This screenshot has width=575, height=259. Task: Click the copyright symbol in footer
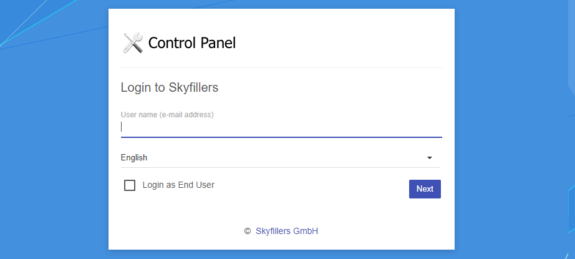coord(248,231)
